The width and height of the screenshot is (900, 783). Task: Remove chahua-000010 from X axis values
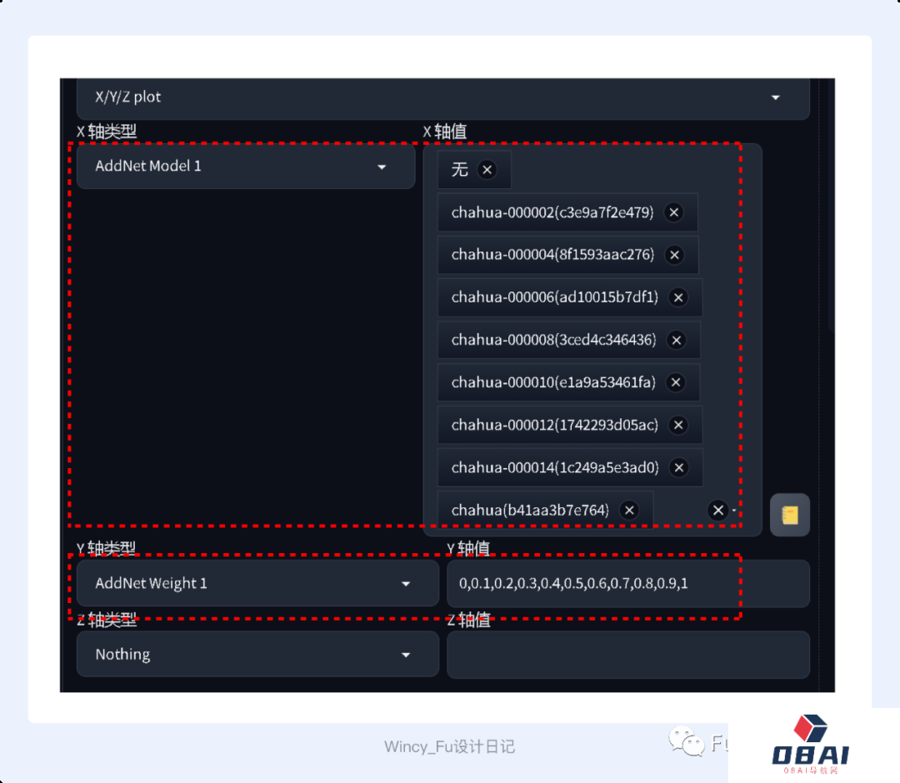(x=676, y=382)
